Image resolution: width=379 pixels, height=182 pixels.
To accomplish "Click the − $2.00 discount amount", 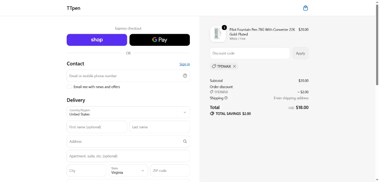I will click(x=303, y=92).
